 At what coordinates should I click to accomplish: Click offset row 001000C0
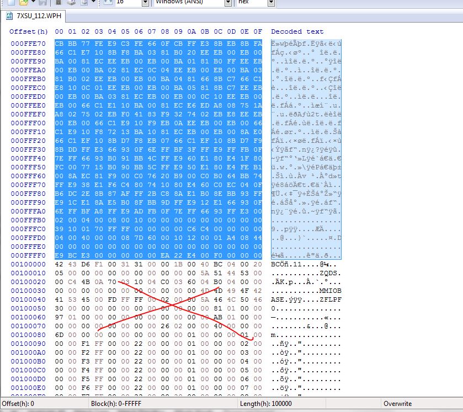click(x=28, y=370)
